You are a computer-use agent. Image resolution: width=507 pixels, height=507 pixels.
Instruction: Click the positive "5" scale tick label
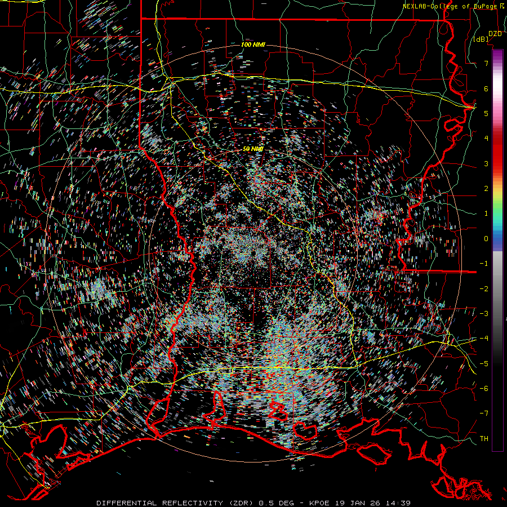(486, 113)
